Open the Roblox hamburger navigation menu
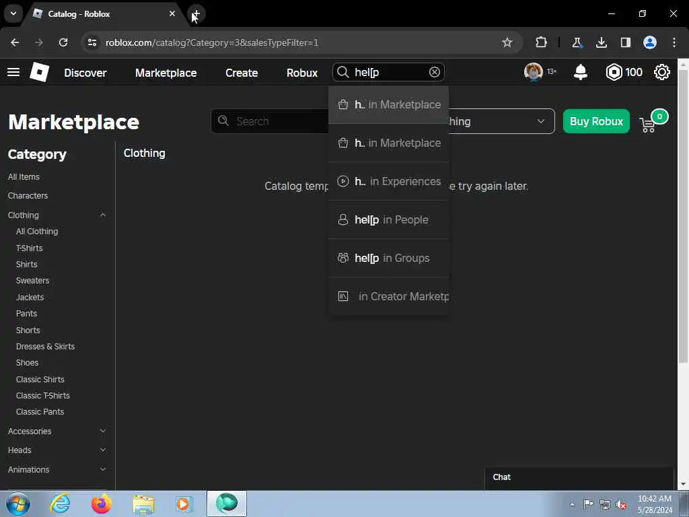The image size is (689, 517). coord(13,72)
